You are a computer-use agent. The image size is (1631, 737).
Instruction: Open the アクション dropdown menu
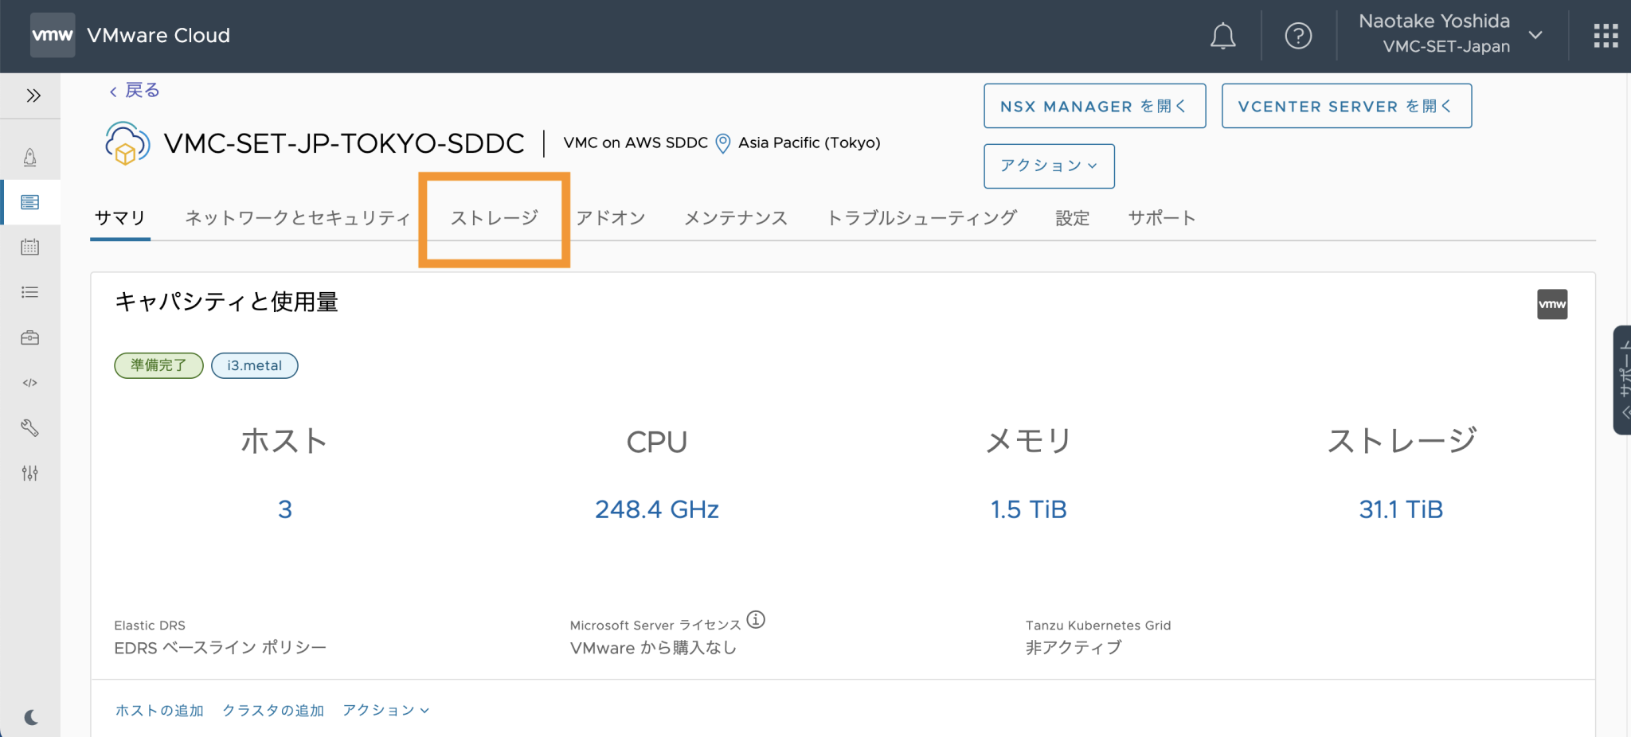click(1048, 166)
